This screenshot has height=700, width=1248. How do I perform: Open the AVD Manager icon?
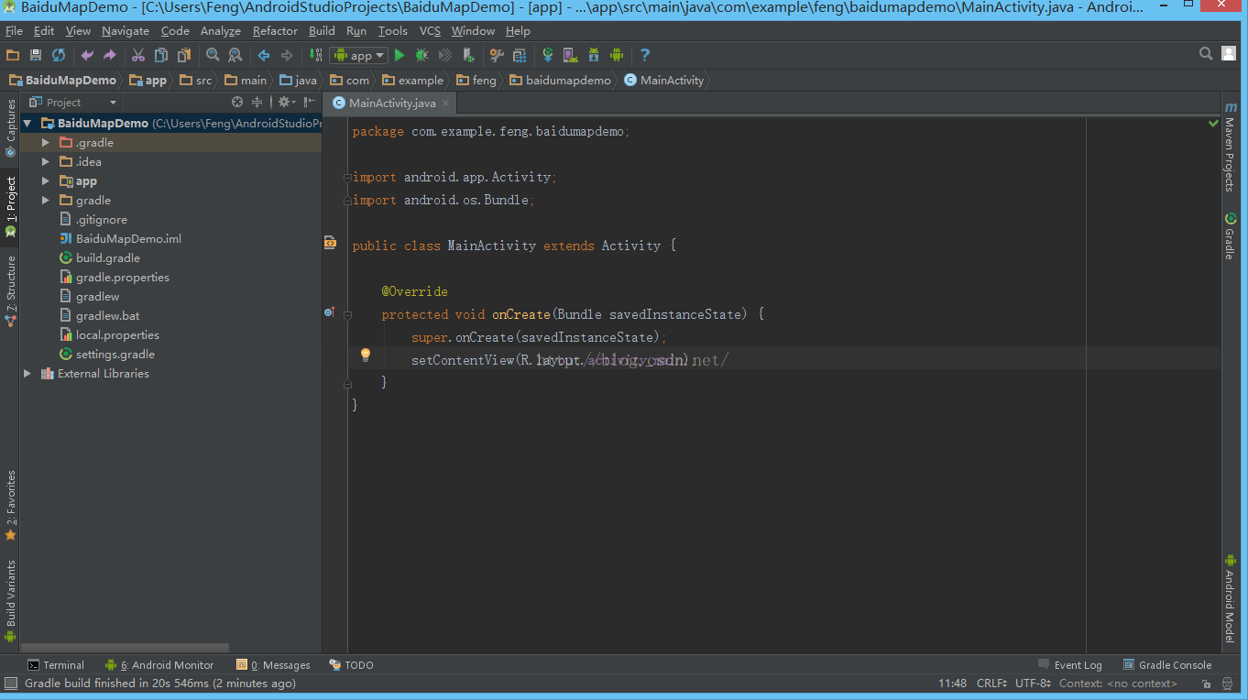570,55
